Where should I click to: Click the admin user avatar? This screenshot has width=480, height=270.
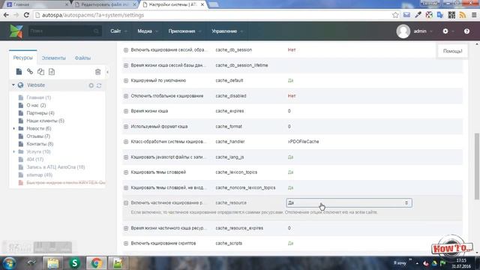pos(403,31)
